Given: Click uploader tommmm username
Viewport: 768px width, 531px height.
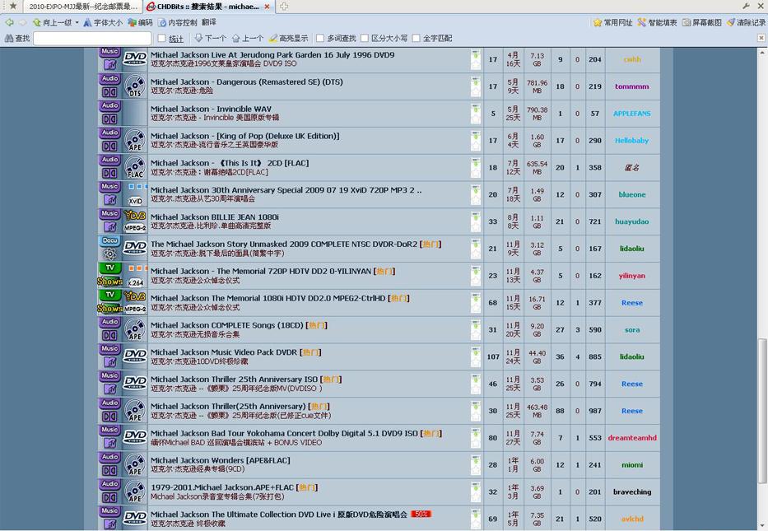Looking at the screenshot, I should tap(632, 86).
